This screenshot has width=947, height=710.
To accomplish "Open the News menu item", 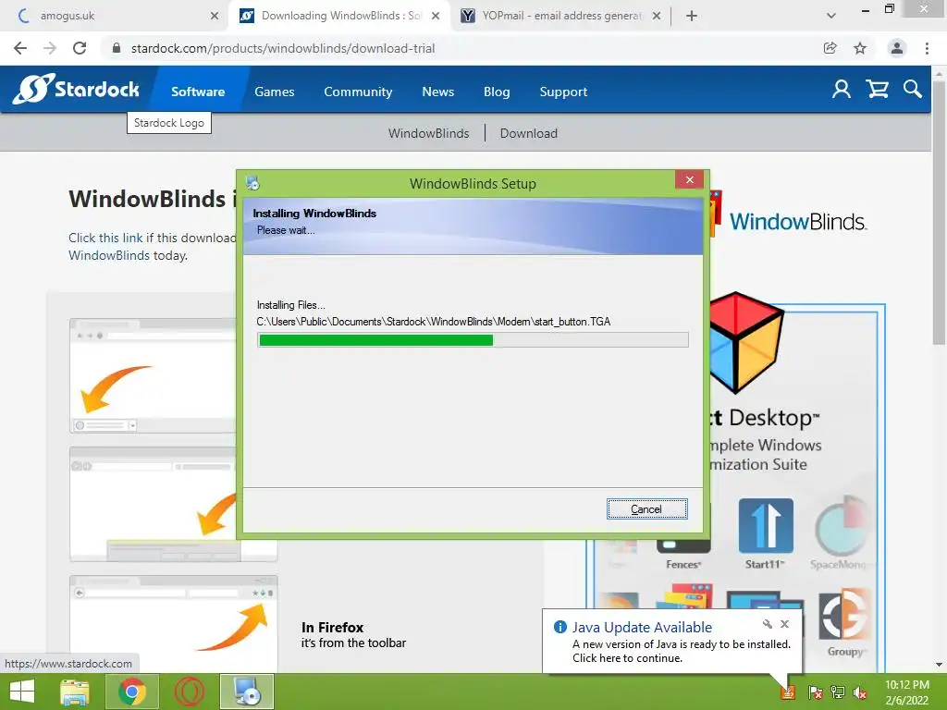I will (437, 92).
